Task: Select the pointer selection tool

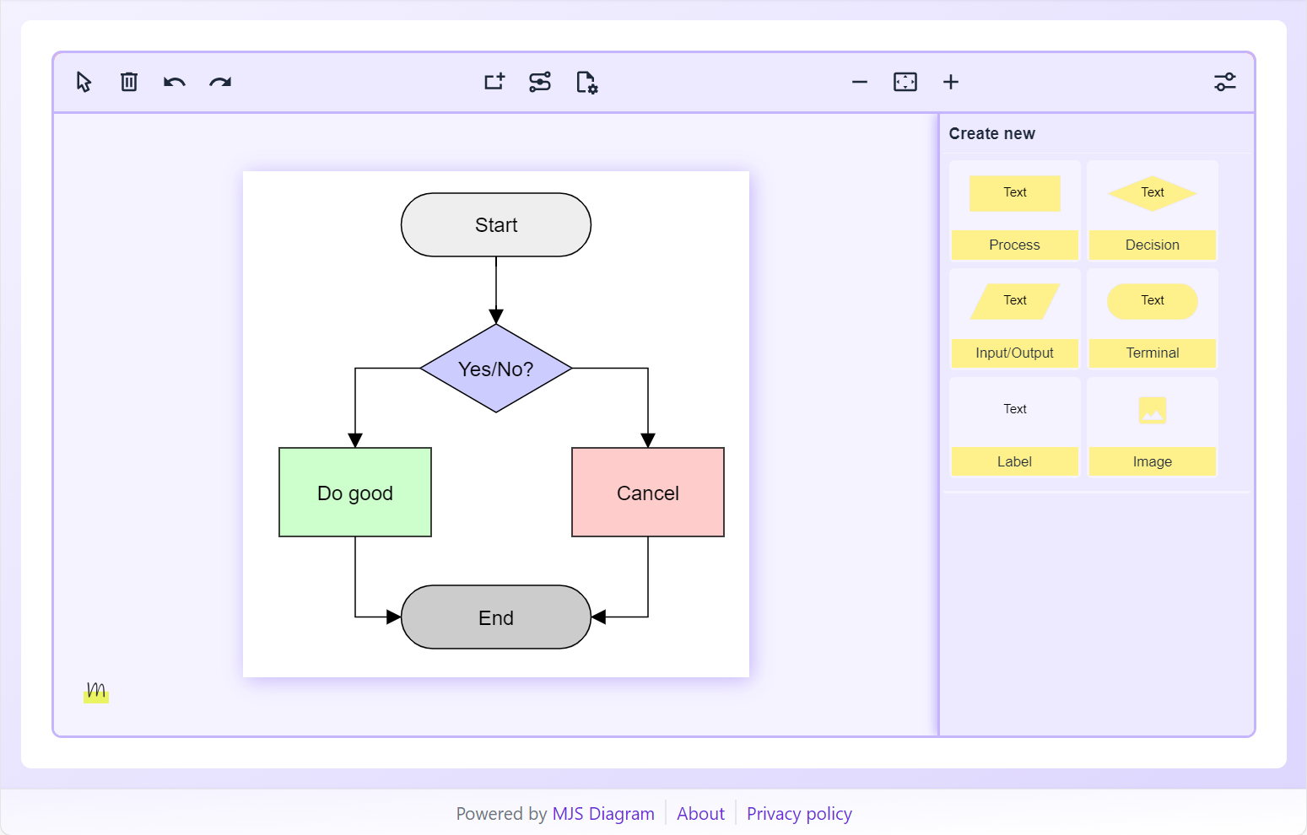Action: pos(84,82)
